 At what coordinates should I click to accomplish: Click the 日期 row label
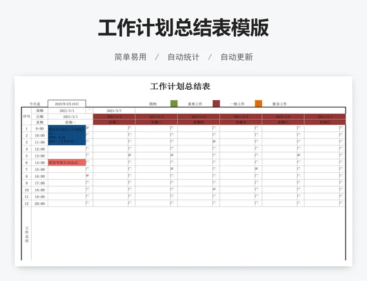coord(40,117)
